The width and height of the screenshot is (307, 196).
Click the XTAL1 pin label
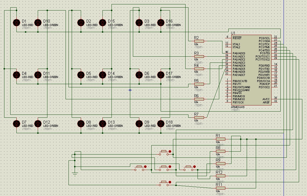click(236, 44)
